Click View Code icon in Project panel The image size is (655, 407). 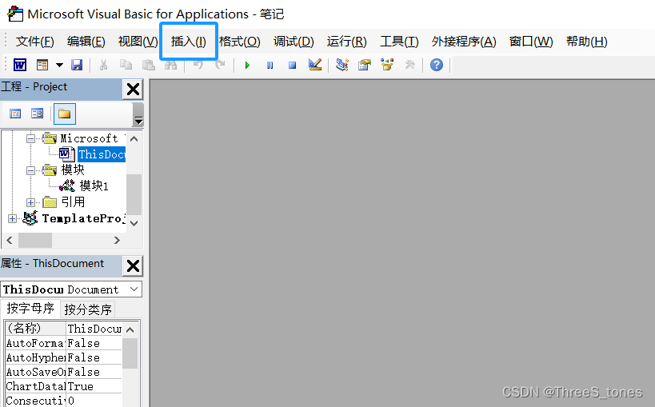coord(15,114)
